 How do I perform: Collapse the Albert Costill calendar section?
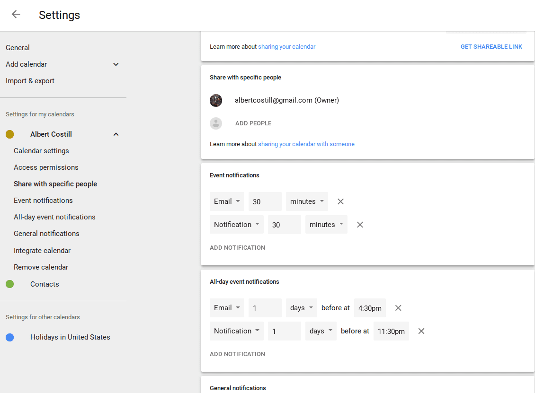tap(116, 134)
